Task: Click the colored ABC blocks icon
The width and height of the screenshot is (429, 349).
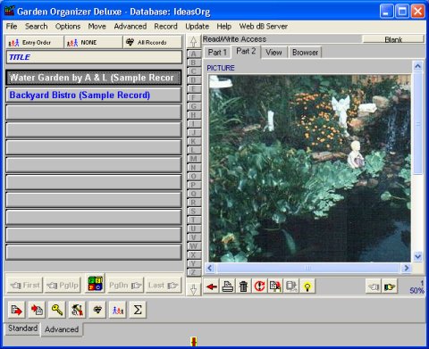Action: coord(95,284)
